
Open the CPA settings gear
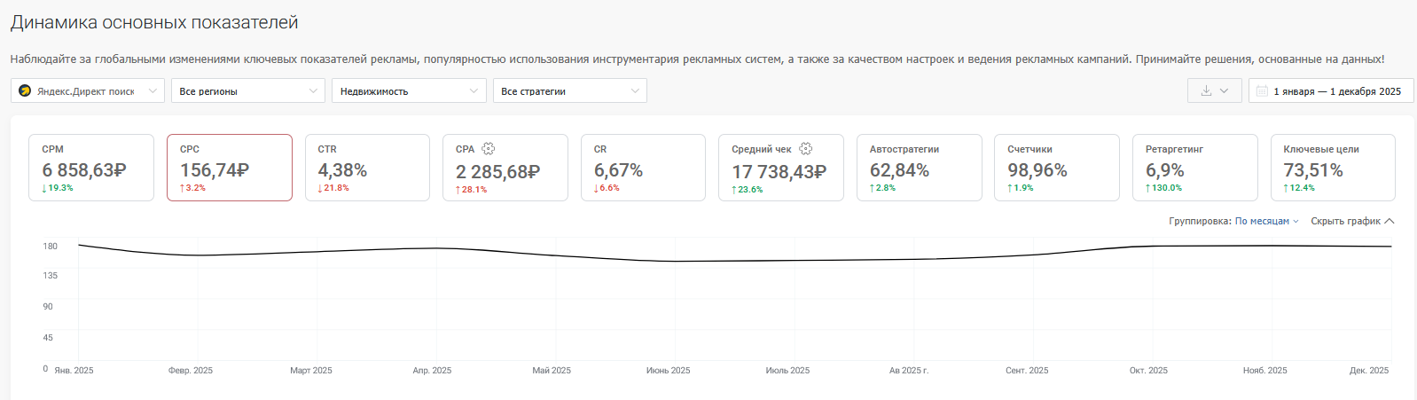[x=488, y=149]
